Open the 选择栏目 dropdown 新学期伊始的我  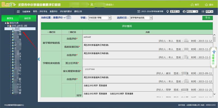(x=141, y=18)
